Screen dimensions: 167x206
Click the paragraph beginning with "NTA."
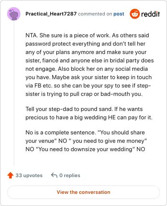pyautogui.click(x=90, y=64)
